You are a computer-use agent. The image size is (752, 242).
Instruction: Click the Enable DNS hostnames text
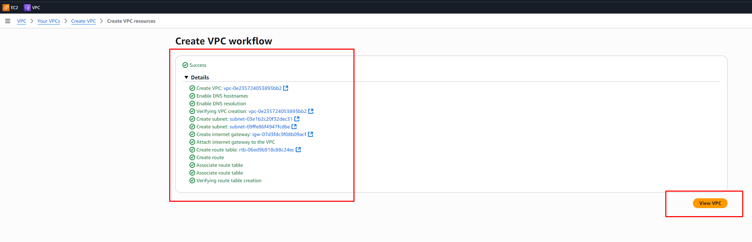pyautogui.click(x=222, y=96)
